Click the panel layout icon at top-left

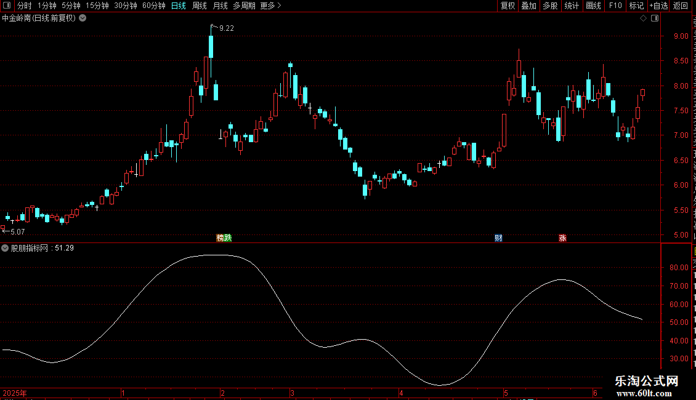click(7, 6)
